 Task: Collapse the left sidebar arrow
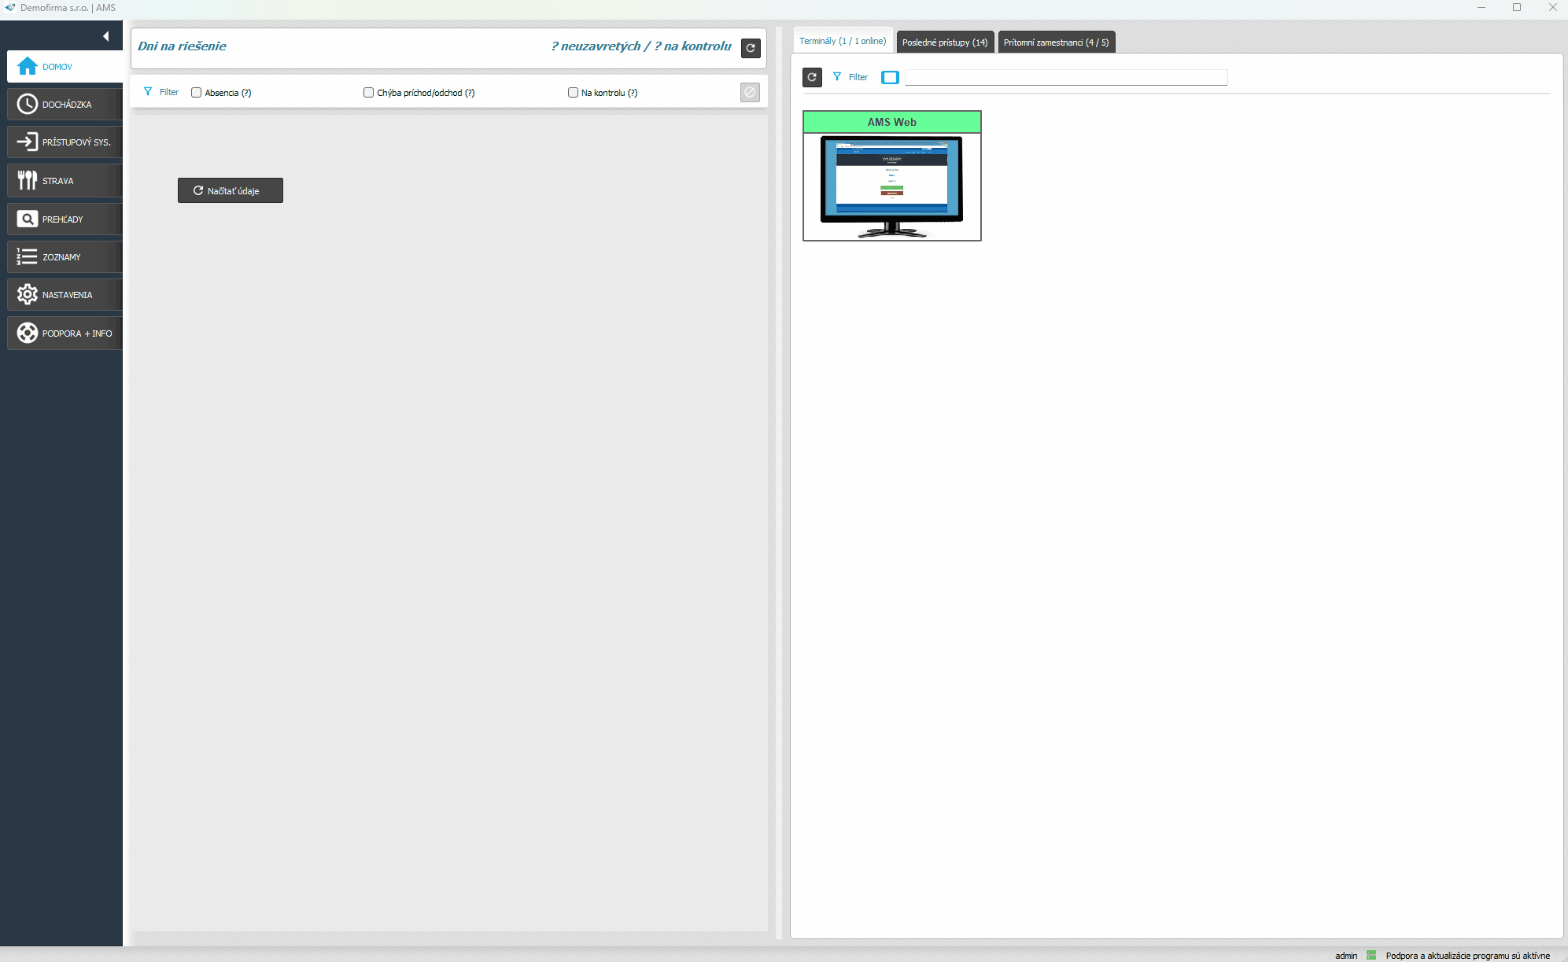105,36
